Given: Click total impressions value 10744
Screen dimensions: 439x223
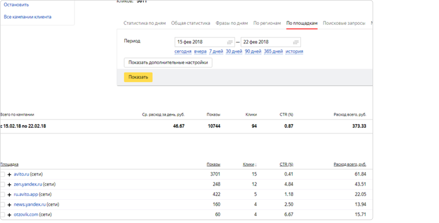Looking at the screenshot, I should click(x=214, y=126).
